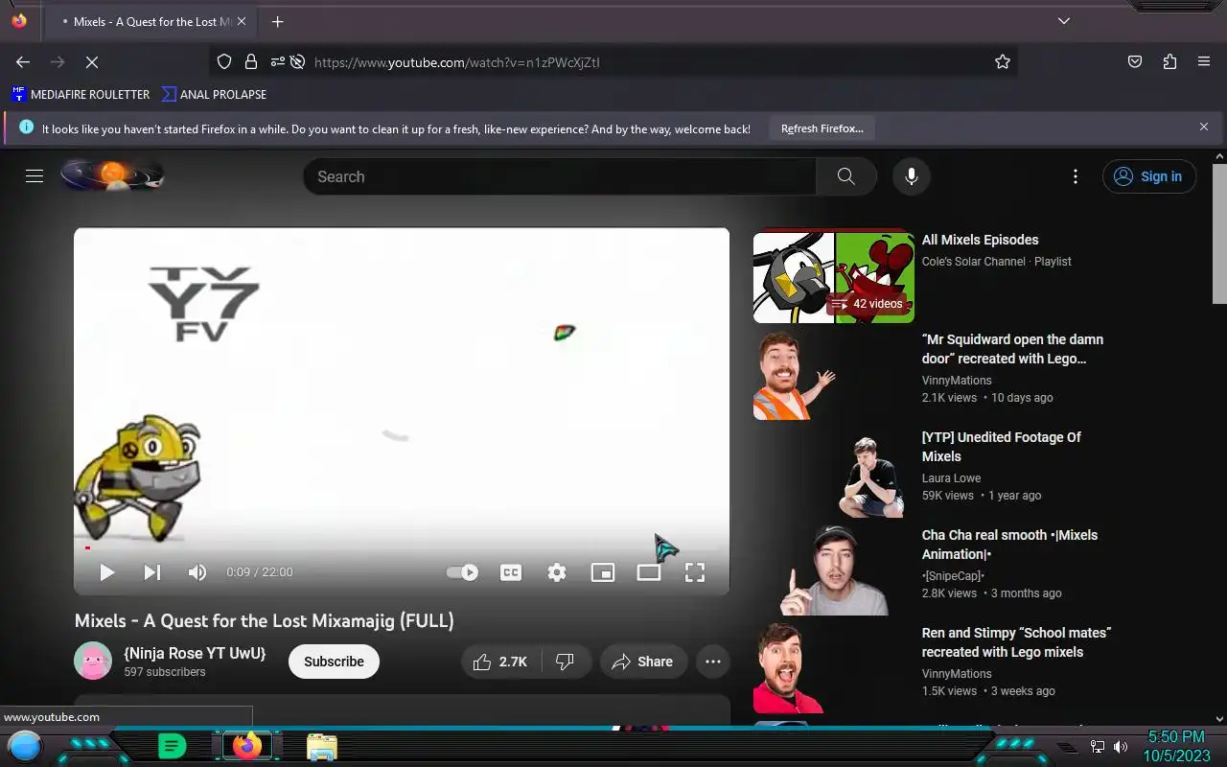Subscribe to the channel
The image size is (1227, 767).
tap(334, 662)
